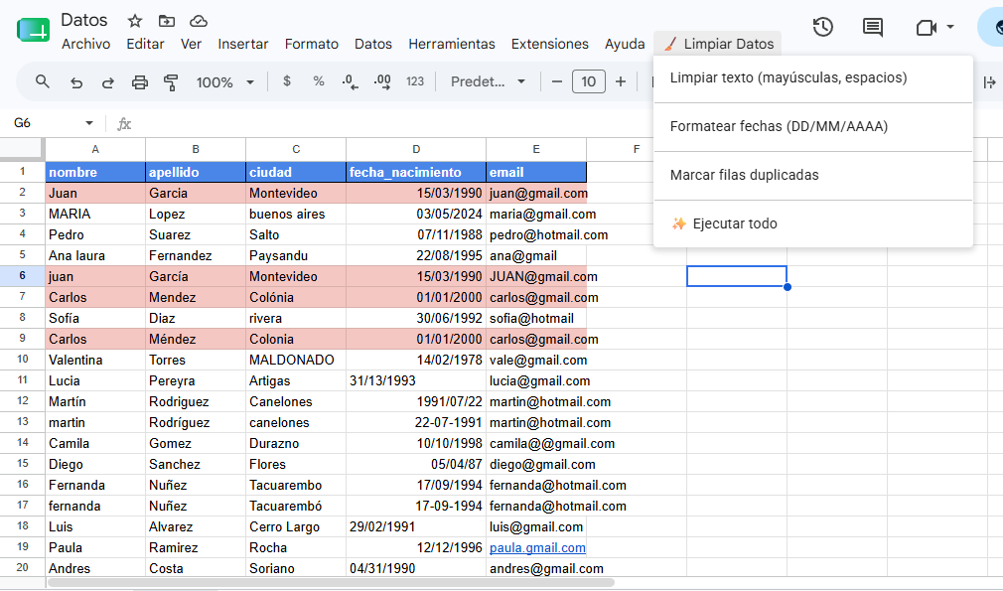Select column D header
This screenshot has height=591, width=1003.
(416, 149)
